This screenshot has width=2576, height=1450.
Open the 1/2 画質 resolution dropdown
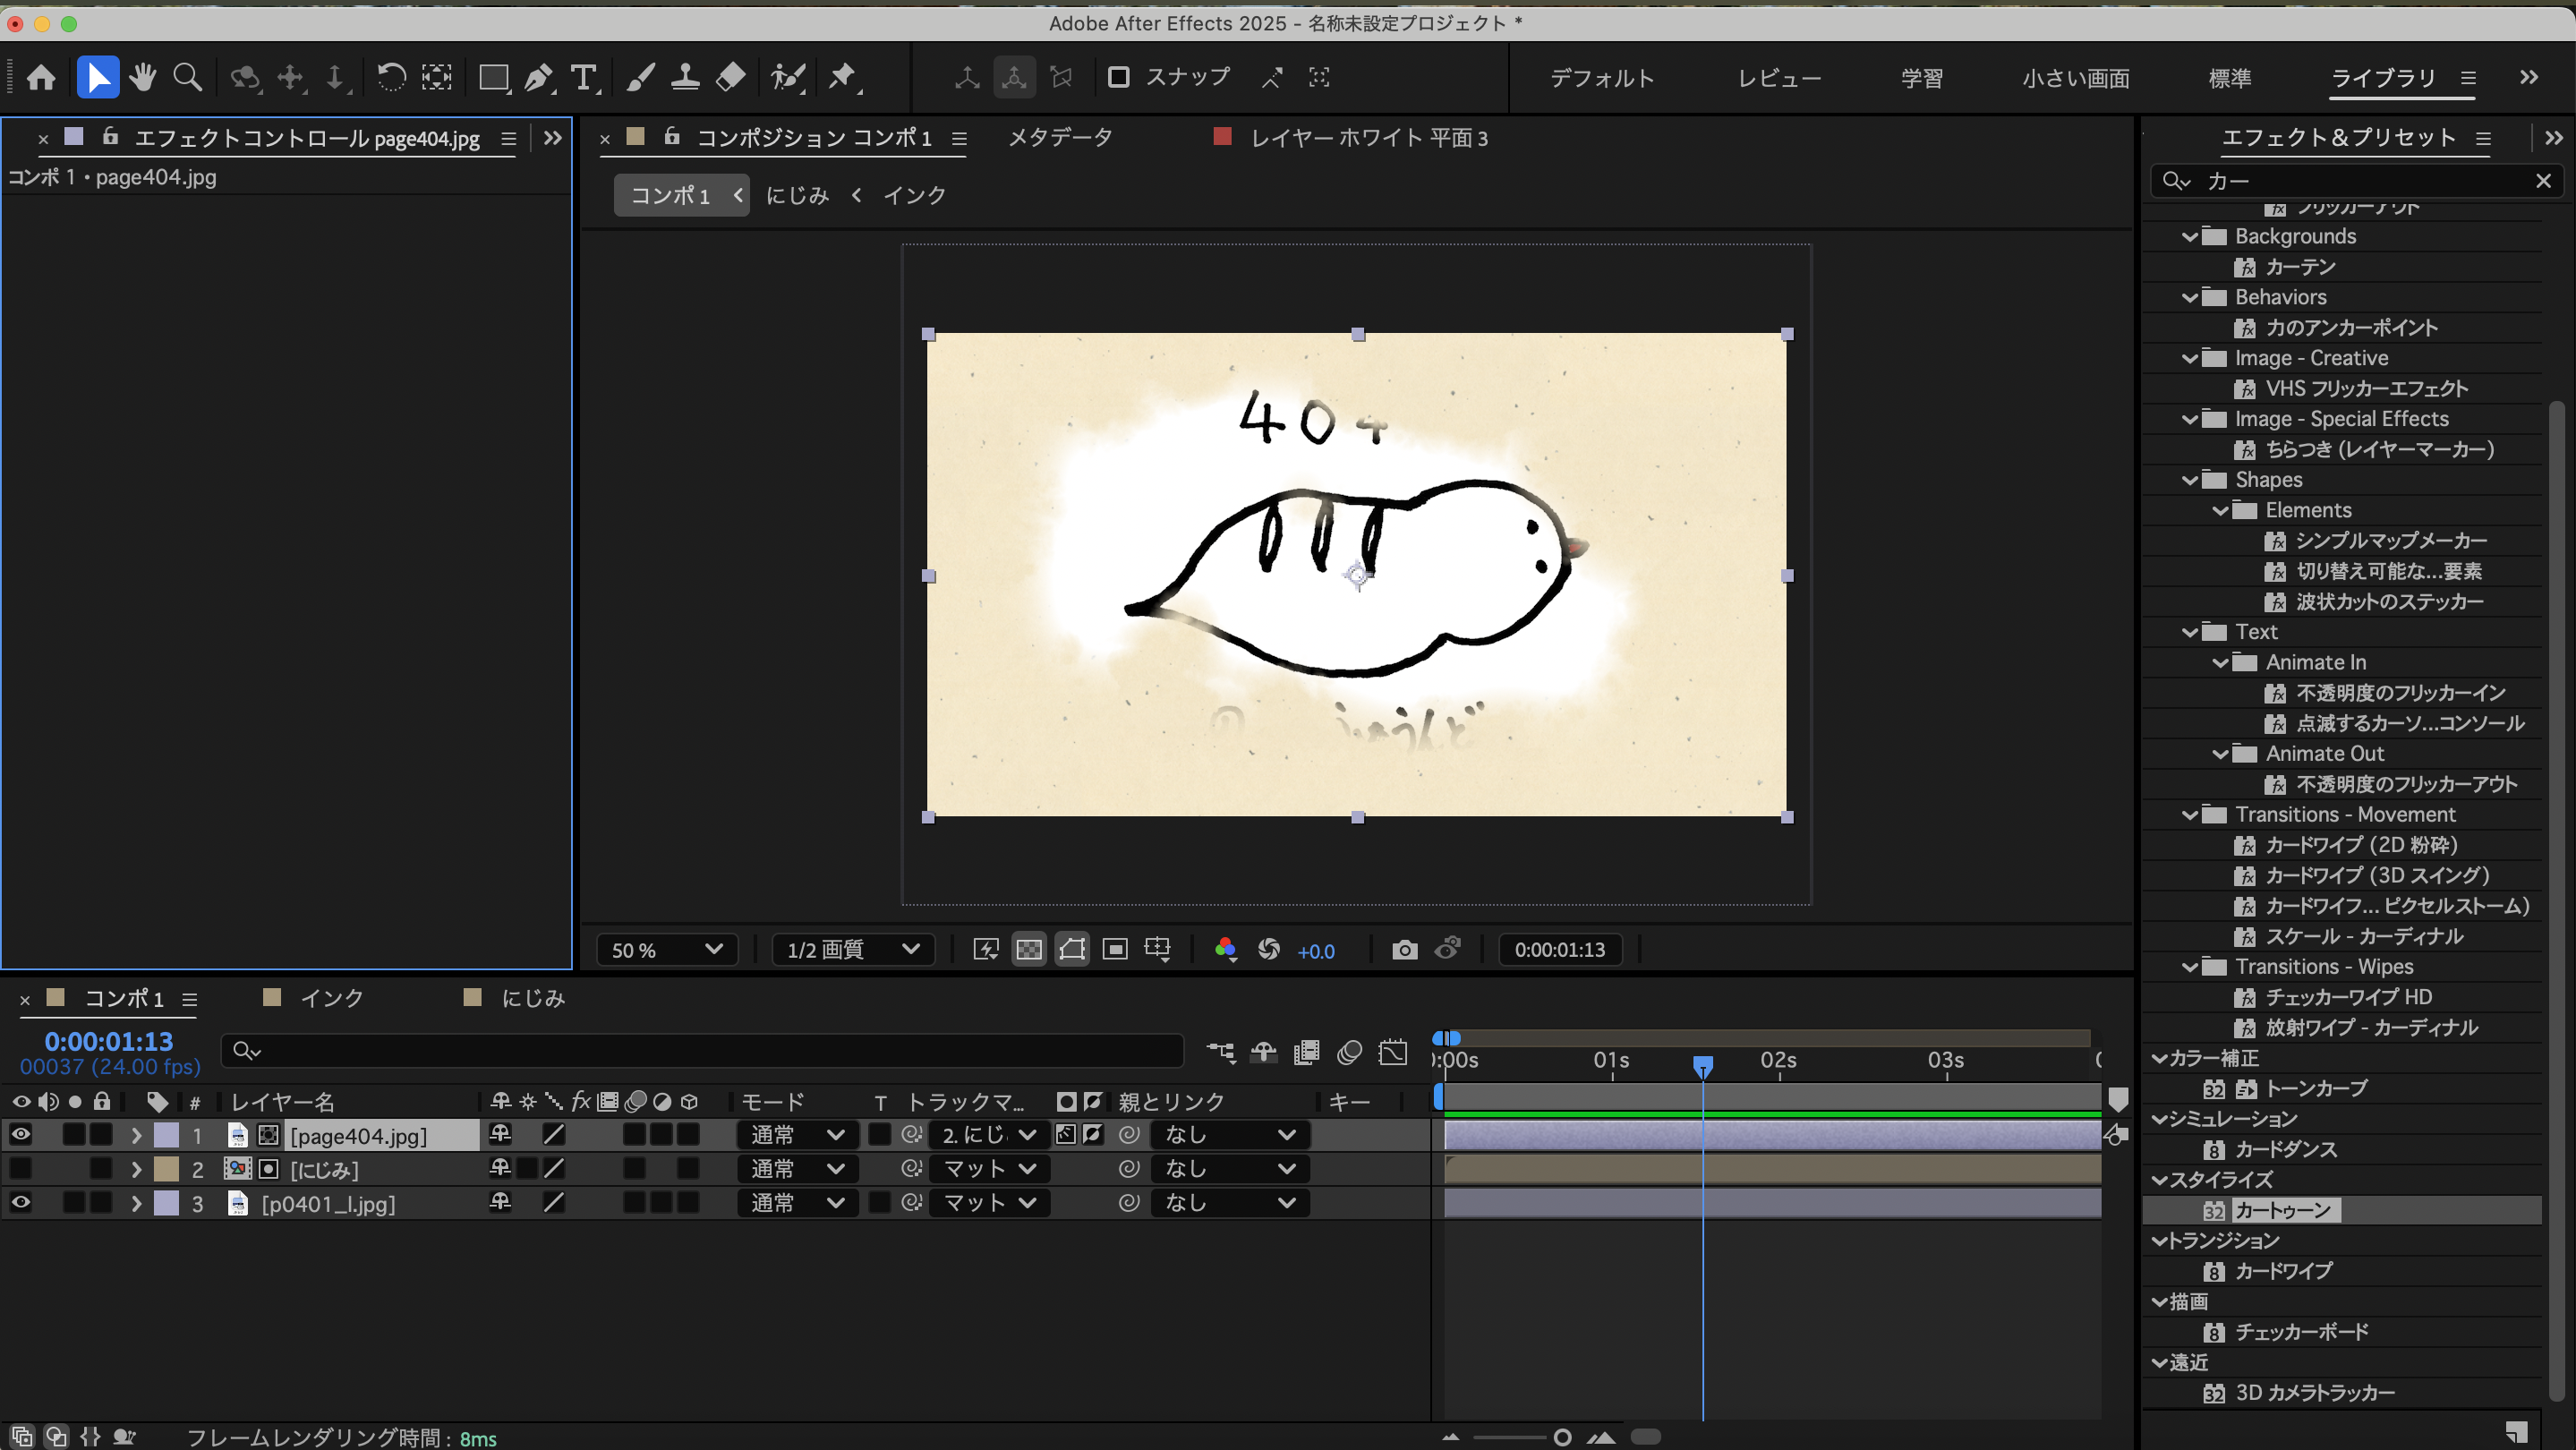853,949
